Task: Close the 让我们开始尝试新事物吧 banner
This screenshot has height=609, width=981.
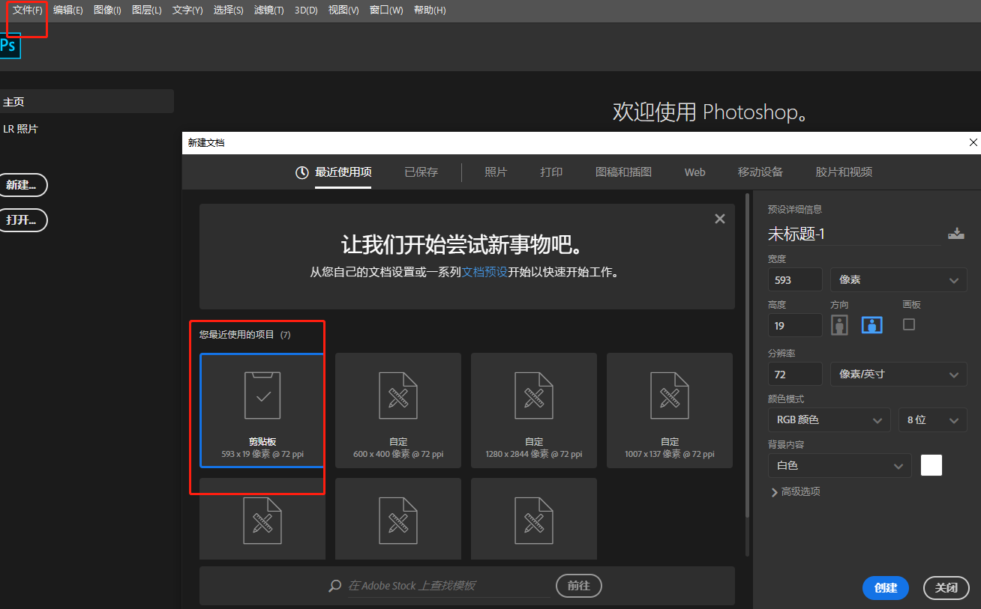Action: [x=720, y=219]
